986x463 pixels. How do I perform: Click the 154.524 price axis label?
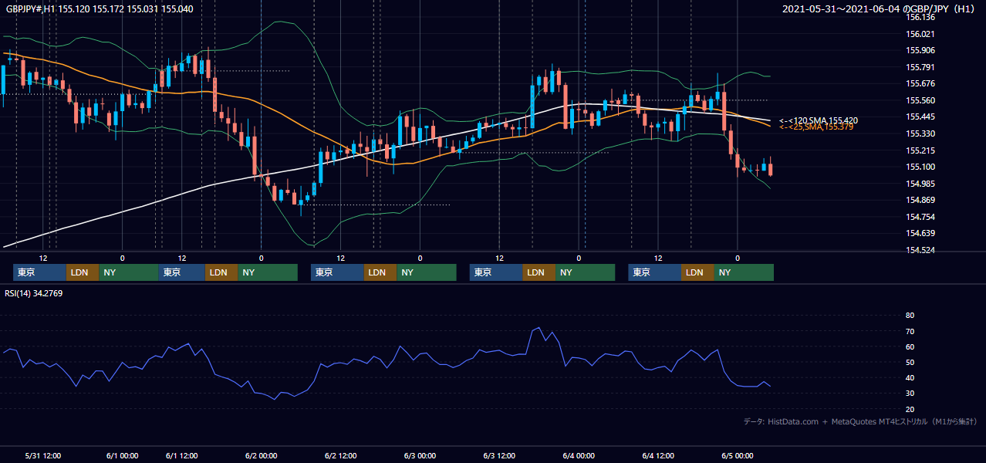coord(920,250)
